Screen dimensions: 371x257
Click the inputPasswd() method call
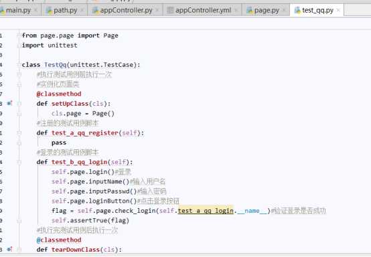coord(113,191)
